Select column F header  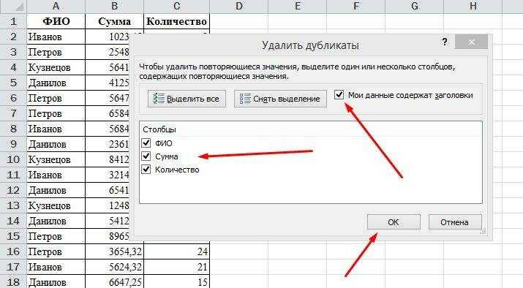356,7
